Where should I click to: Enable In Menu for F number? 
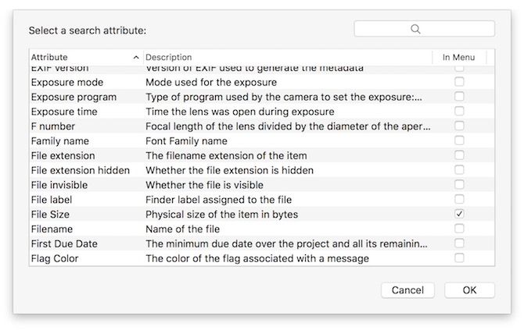459,126
